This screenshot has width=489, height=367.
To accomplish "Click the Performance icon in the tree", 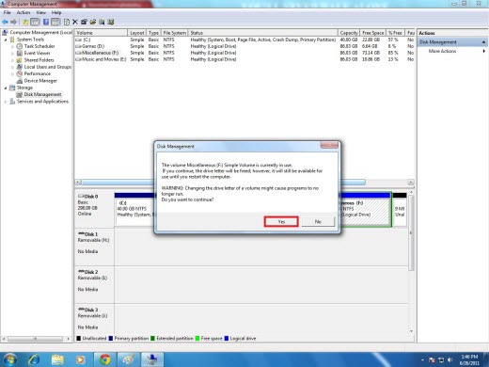I will [x=20, y=73].
